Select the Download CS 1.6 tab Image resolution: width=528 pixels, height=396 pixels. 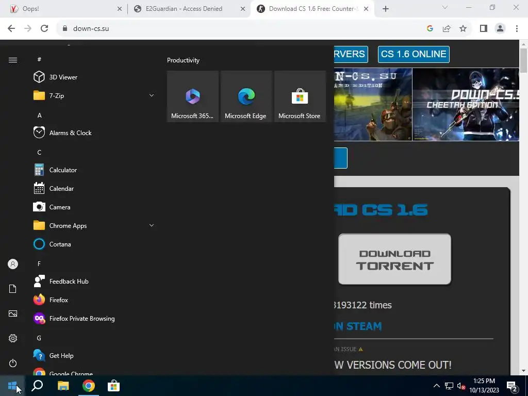[312, 9]
